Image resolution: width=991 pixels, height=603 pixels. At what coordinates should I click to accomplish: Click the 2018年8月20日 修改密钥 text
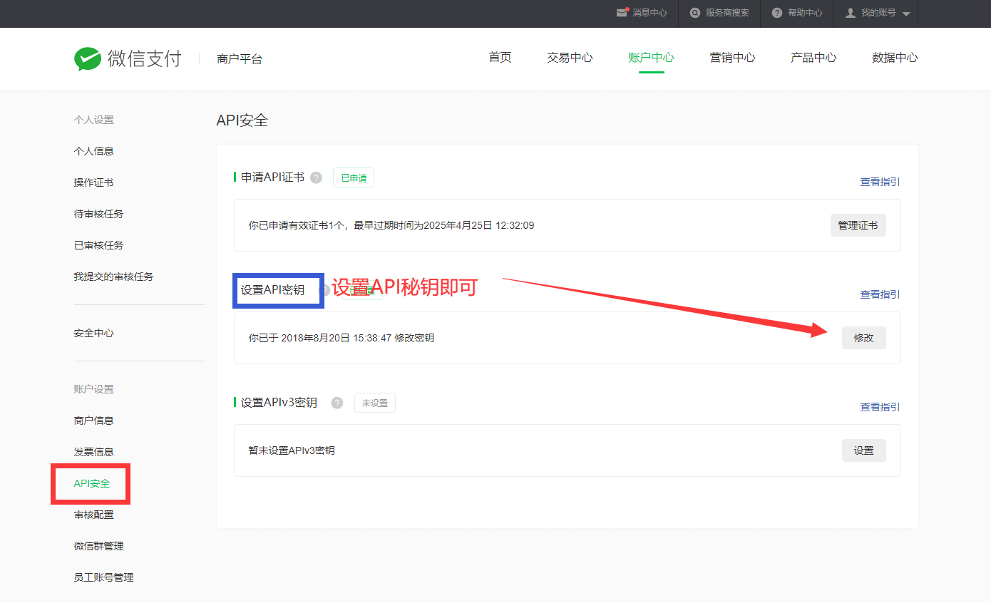[342, 338]
